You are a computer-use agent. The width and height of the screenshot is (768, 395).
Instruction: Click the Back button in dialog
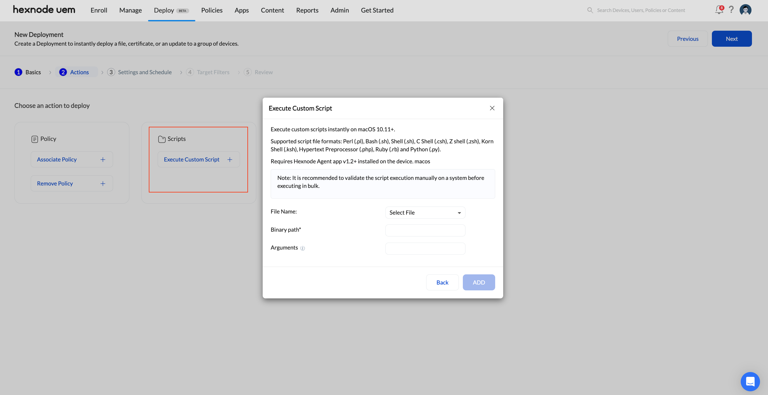443,282
